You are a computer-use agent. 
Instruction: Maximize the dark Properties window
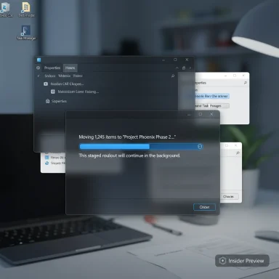[175, 60]
